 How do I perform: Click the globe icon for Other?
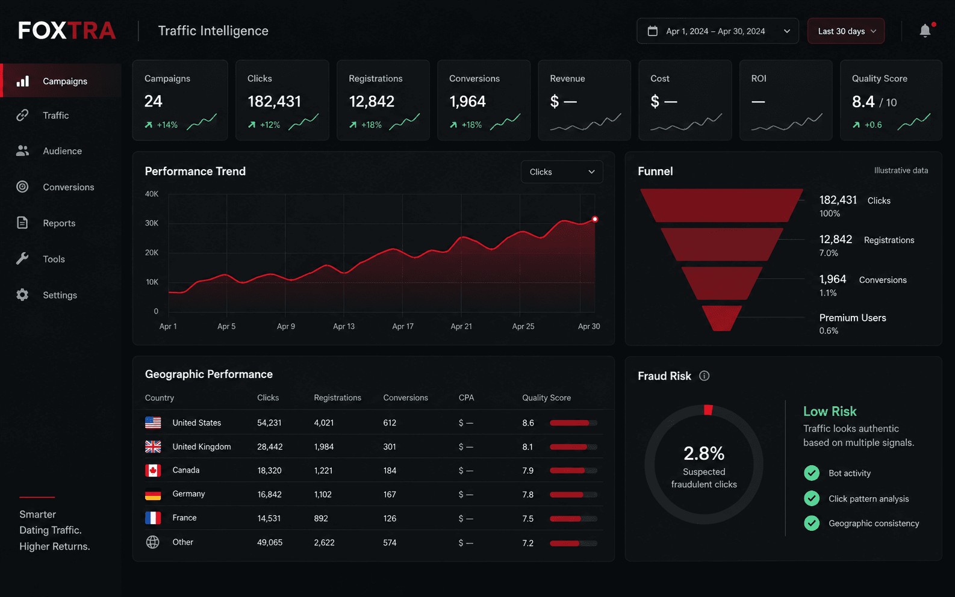[x=153, y=542]
